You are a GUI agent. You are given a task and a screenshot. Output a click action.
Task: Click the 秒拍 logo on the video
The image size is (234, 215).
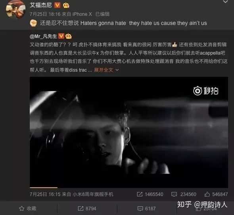click(x=206, y=91)
